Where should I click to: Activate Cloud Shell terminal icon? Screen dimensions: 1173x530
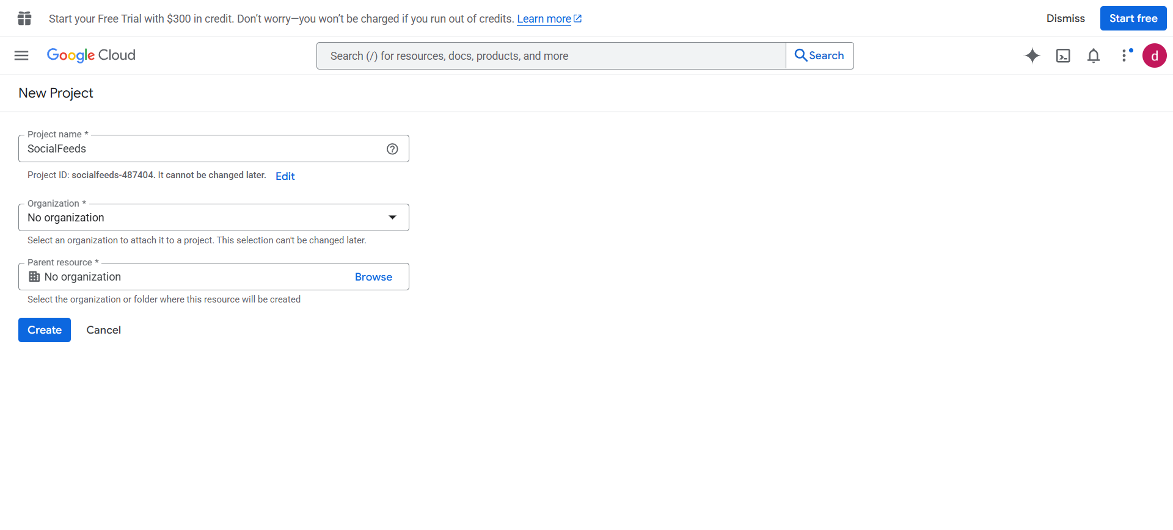[x=1063, y=56]
